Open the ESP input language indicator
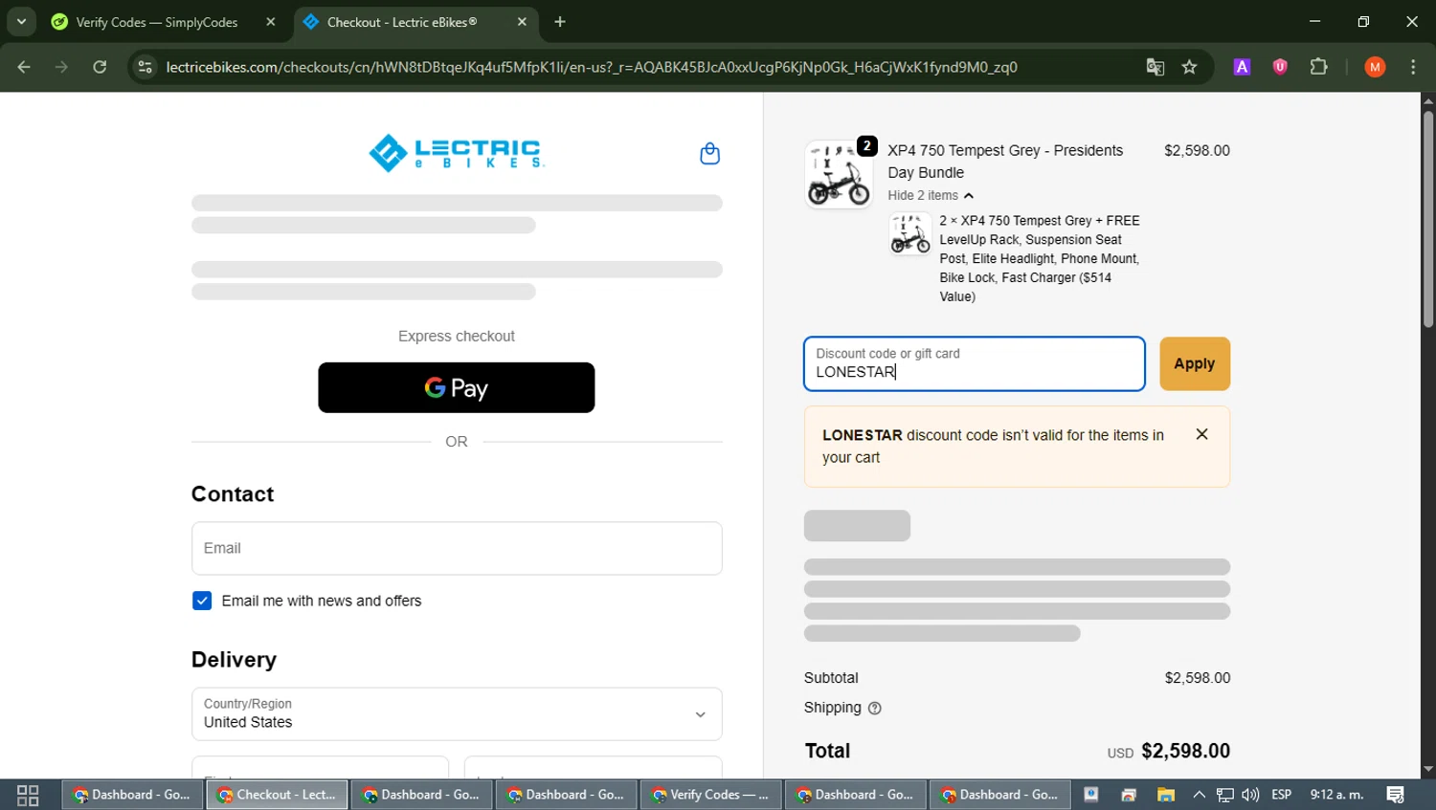The width and height of the screenshot is (1436, 810). click(1281, 795)
